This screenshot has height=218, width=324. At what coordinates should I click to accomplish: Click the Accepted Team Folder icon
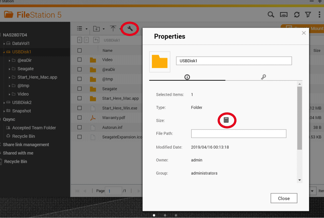pos(8,128)
